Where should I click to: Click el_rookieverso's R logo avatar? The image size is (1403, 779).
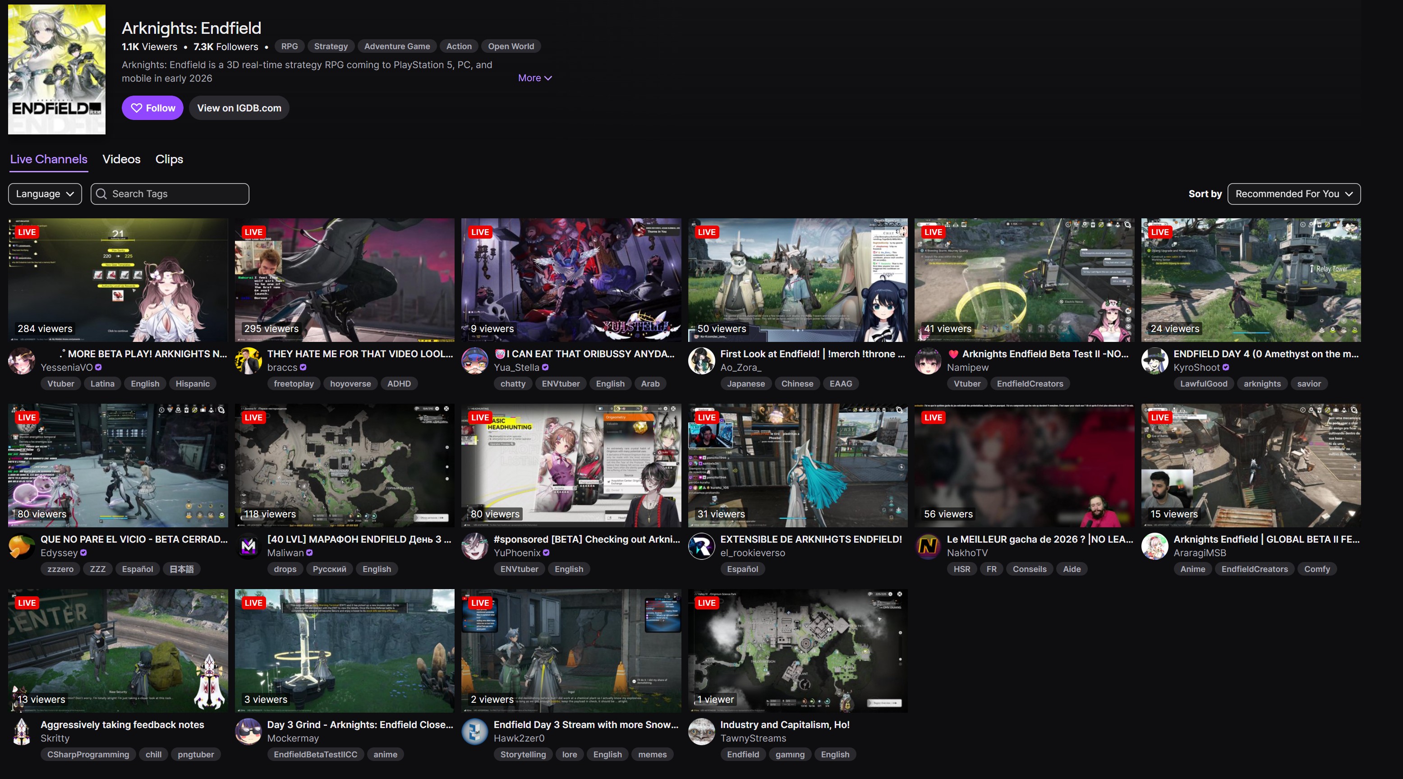[x=701, y=546]
